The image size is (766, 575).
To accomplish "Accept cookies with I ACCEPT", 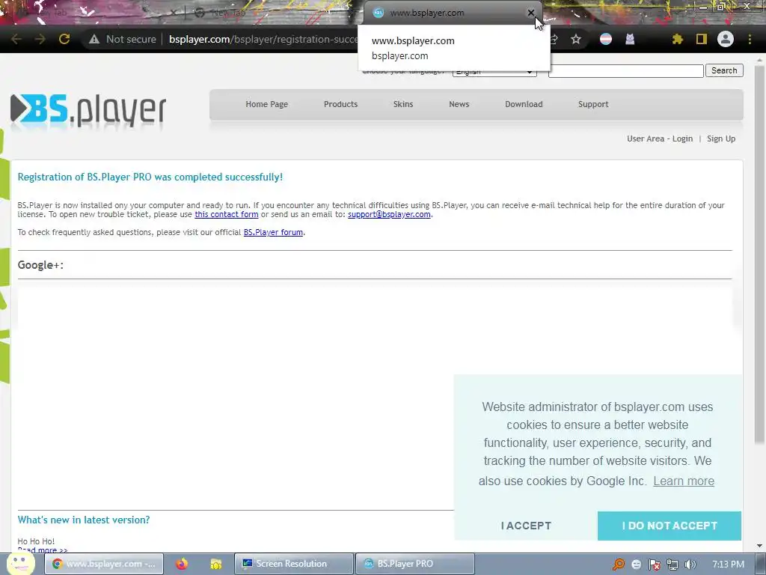I will click(x=526, y=526).
